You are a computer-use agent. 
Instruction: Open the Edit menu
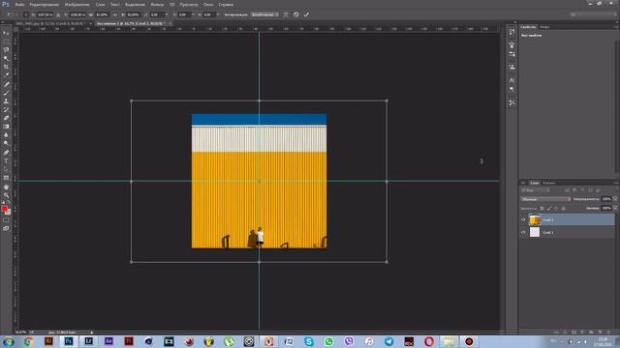pos(44,5)
